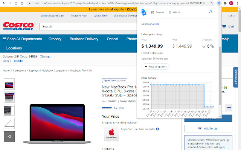Change the delivery ZIP code
The height and width of the screenshot is (150, 241).
[x=45, y=57]
